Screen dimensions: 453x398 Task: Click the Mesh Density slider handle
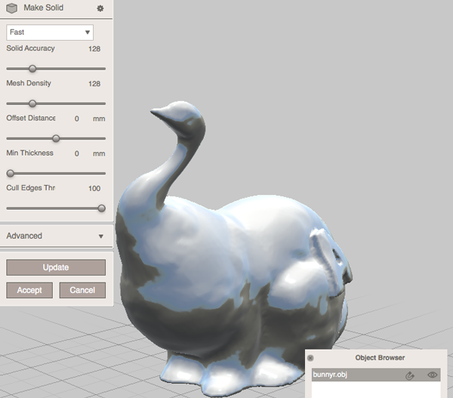[x=32, y=103]
